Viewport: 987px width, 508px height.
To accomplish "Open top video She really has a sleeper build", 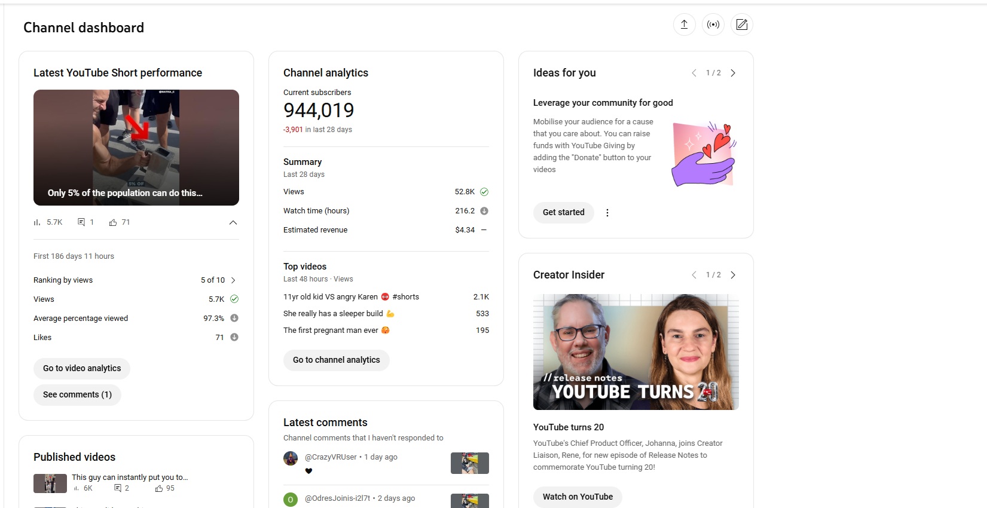I will coord(339,314).
